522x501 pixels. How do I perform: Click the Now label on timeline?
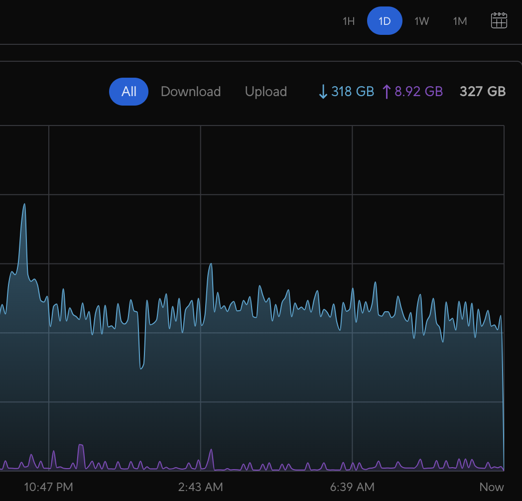point(492,487)
